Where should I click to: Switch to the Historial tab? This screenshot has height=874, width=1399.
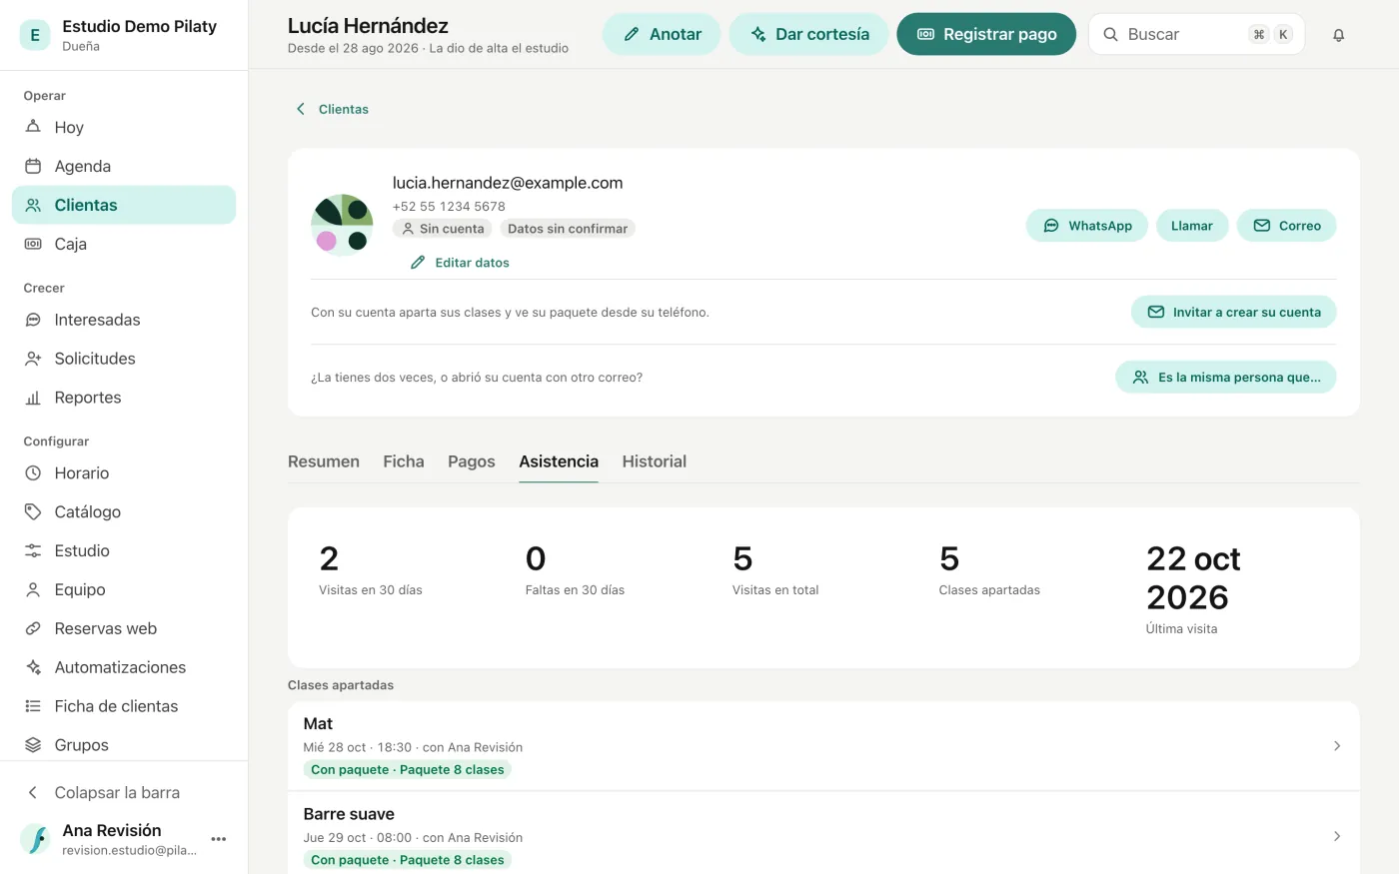pos(655,461)
